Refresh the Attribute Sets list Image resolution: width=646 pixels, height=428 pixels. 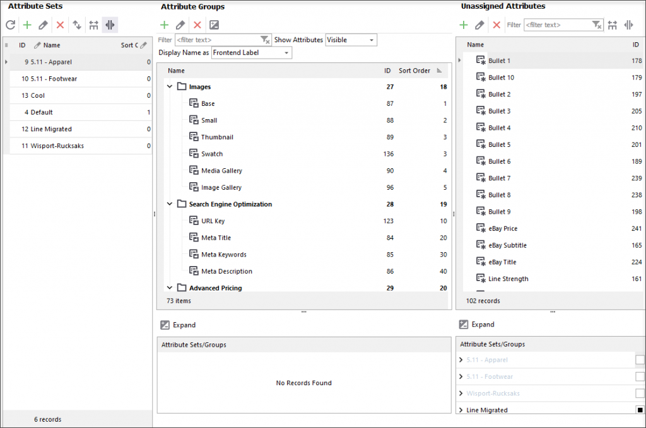click(x=10, y=25)
